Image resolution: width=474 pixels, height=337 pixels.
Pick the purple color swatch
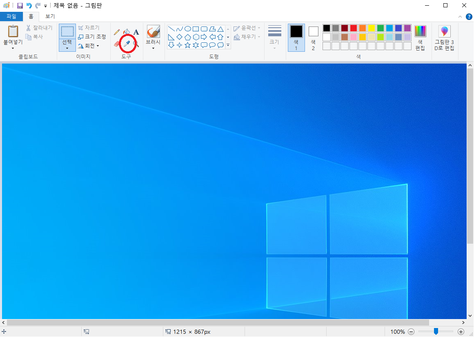[x=407, y=29]
